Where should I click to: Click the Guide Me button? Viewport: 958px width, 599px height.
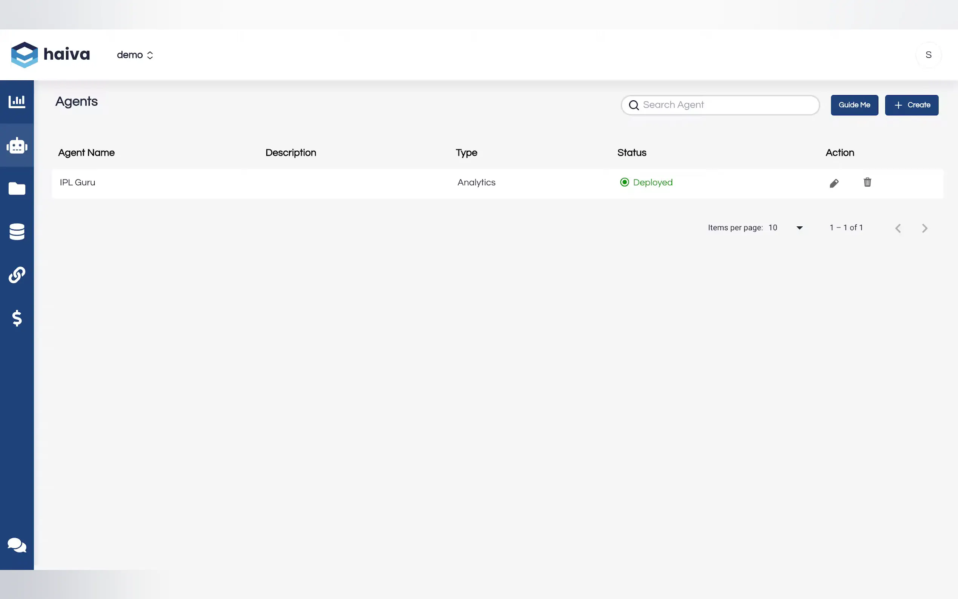click(854, 105)
